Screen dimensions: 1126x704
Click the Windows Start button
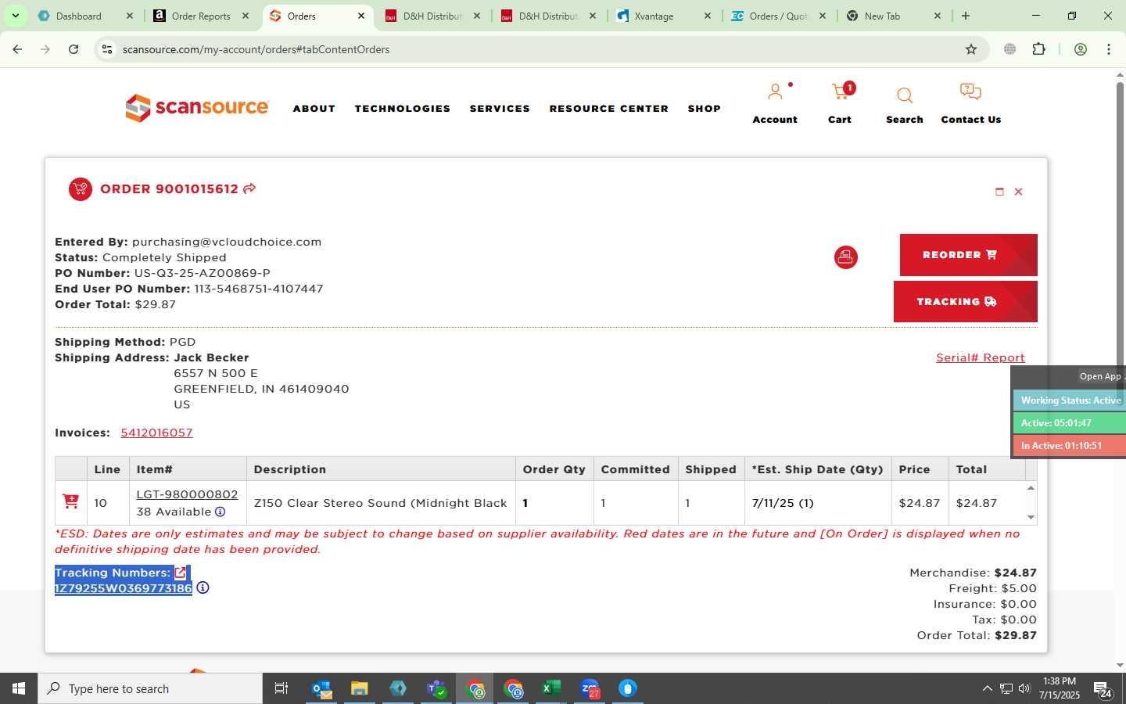[x=19, y=688]
